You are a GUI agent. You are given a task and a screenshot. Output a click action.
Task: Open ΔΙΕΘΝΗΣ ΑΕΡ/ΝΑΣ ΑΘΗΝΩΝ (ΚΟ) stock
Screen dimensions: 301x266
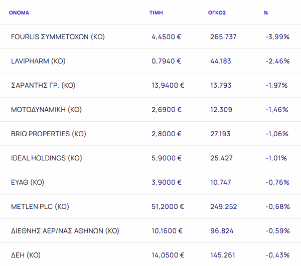pos(65,231)
